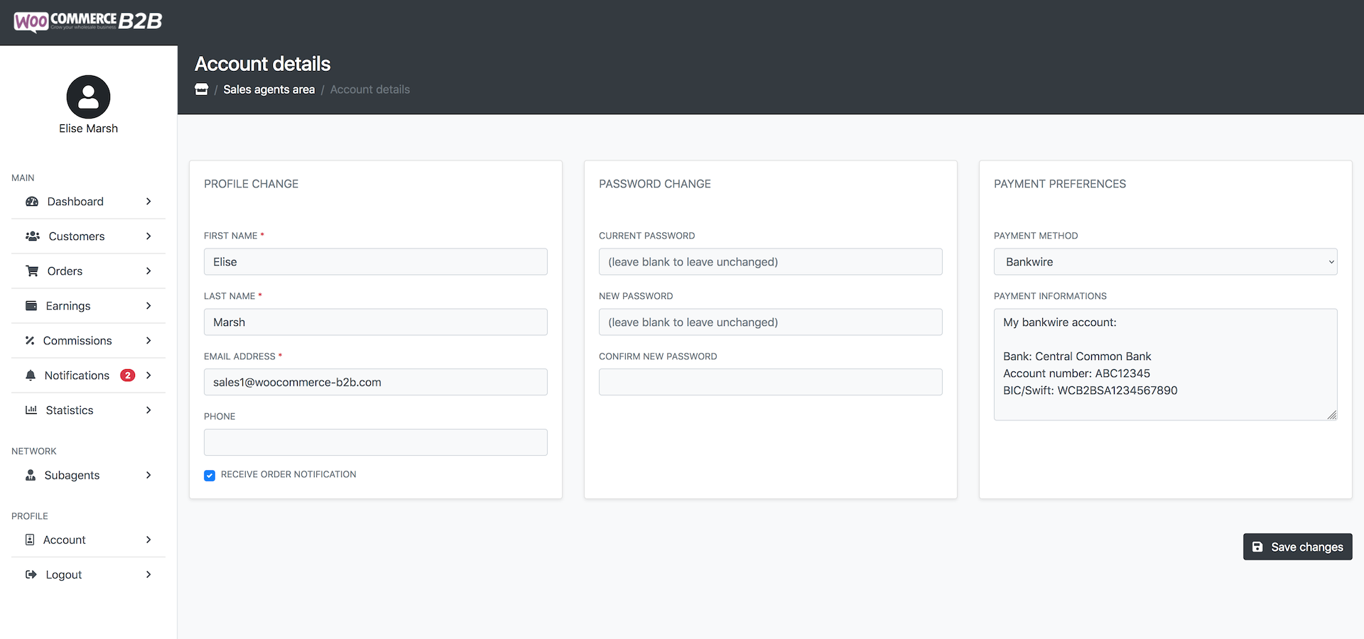Click the PAYMENT PREFERENCES card title
Viewport: 1364px width, 639px height.
(1060, 184)
